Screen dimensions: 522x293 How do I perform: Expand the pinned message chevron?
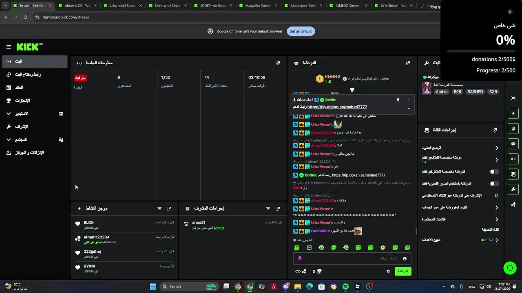[x=409, y=109]
